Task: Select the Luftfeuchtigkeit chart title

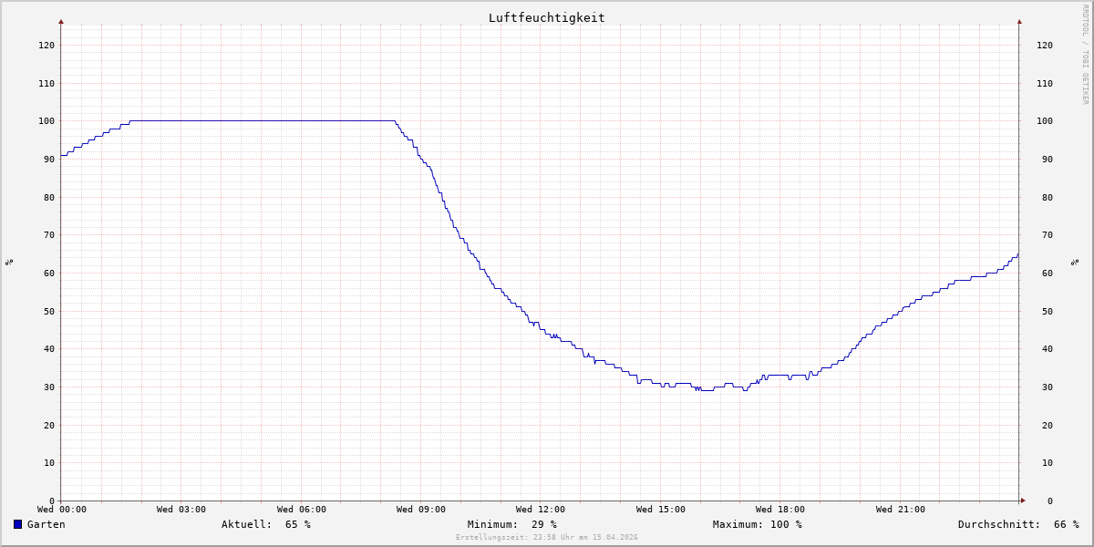Action: pos(546,17)
